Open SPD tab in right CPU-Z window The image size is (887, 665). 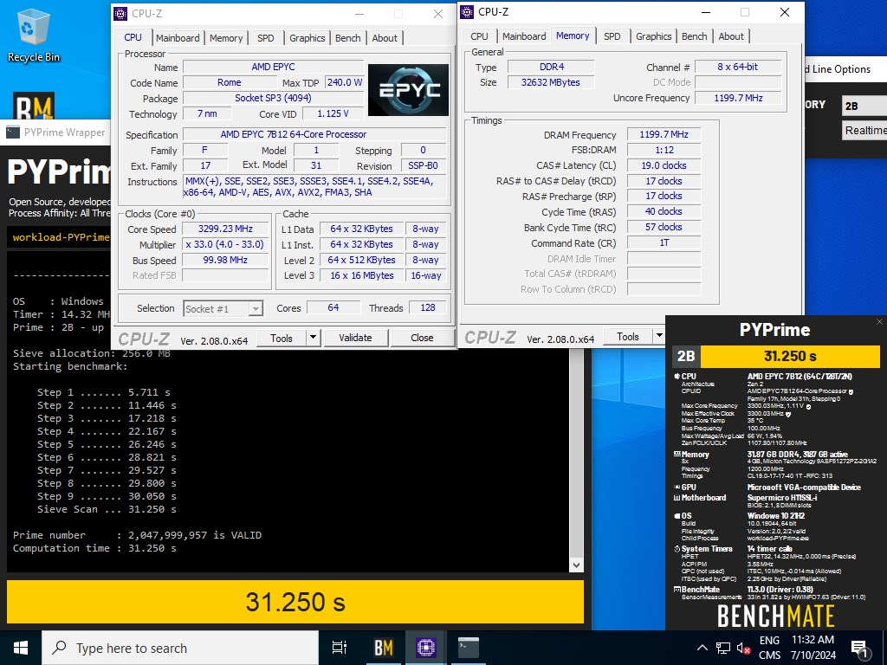pos(612,36)
